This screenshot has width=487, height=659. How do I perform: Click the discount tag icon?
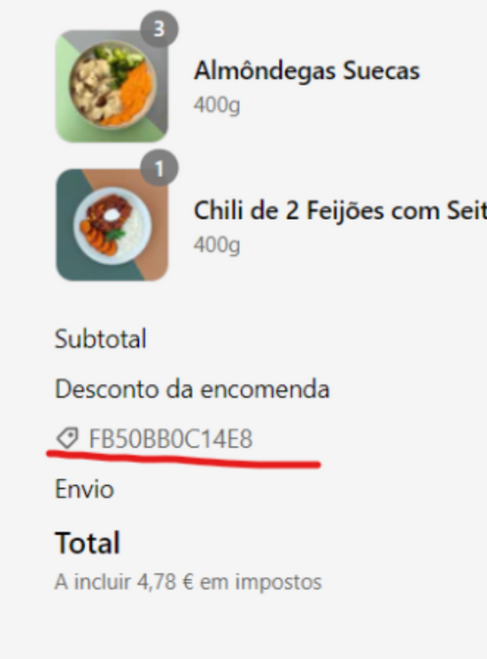pyautogui.click(x=67, y=438)
